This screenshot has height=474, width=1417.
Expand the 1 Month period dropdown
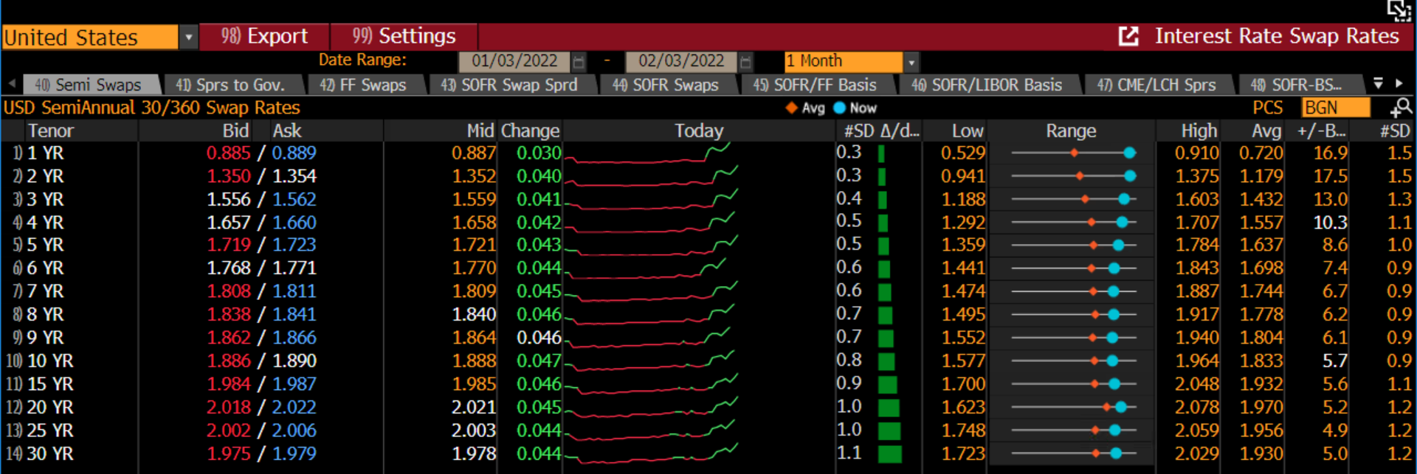(911, 62)
